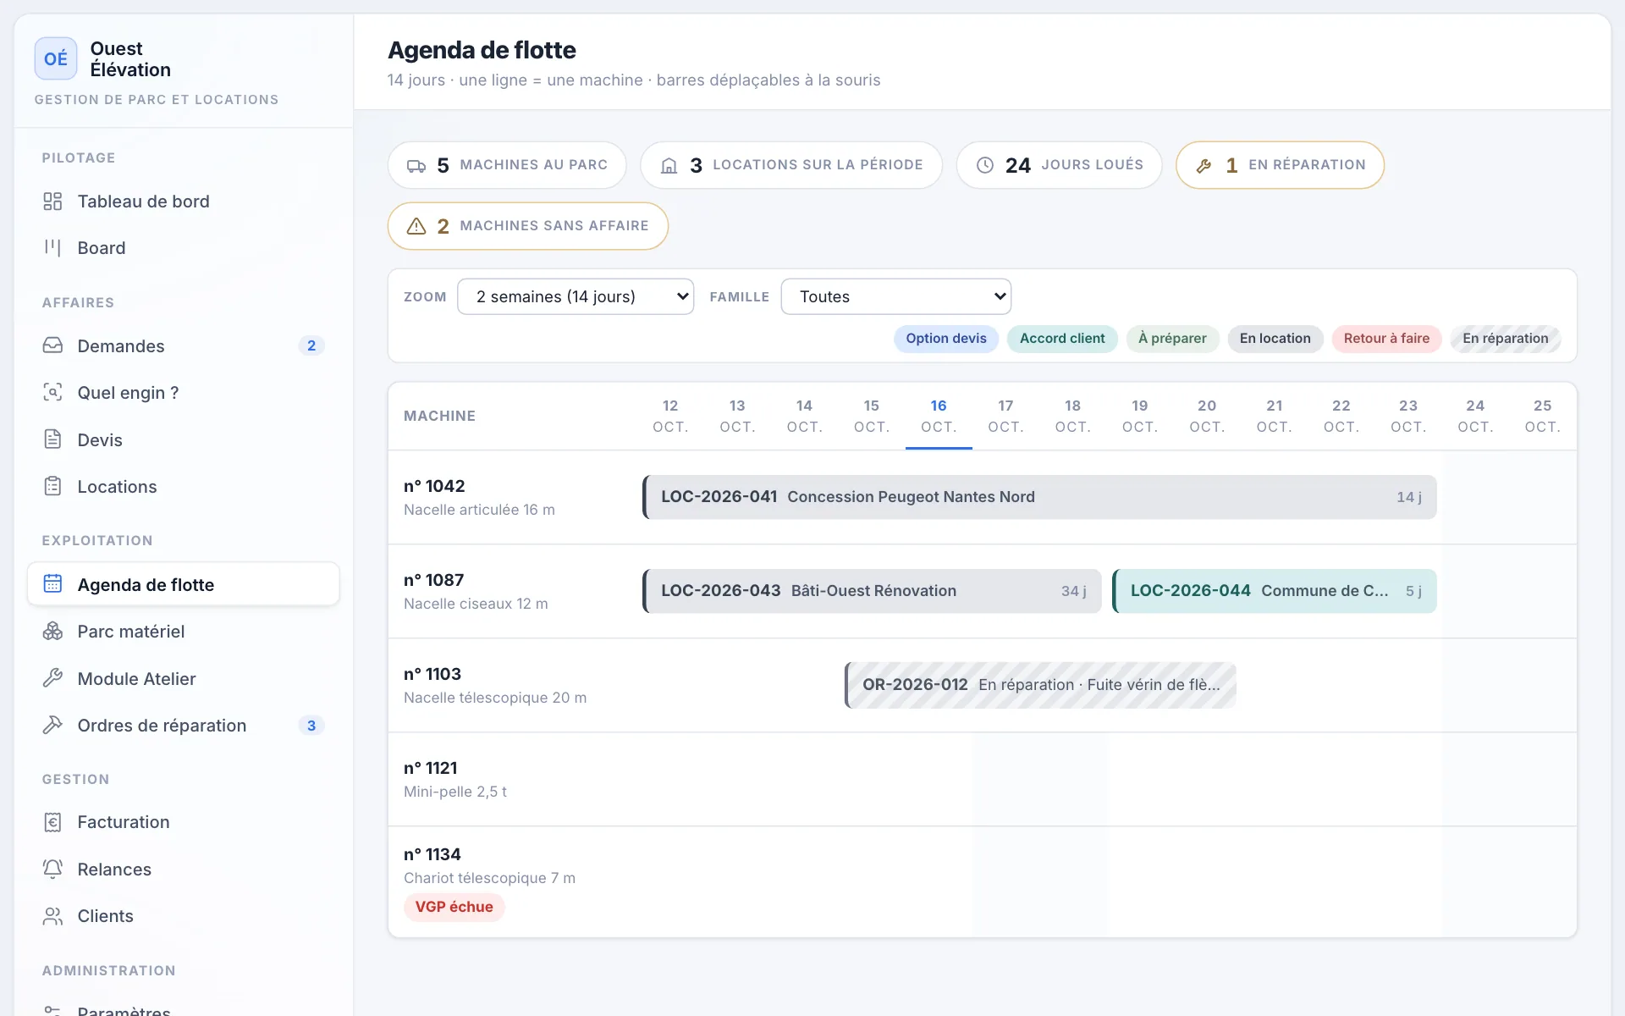The width and height of the screenshot is (1625, 1016).
Task: Click the Retour à faire legend swatch
Action: (x=1386, y=339)
